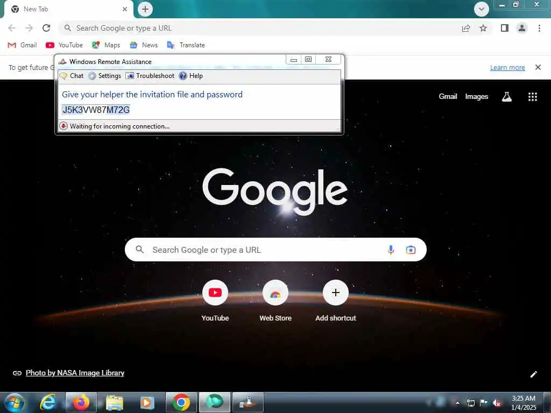Image resolution: width=551 pixels, height=413 pixels.
Task: Expand the tab search dropdown arrow
Action: (x=482, y=9)
